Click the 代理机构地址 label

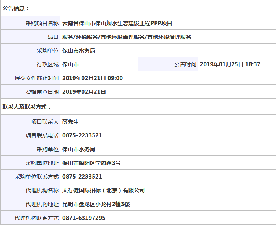42,204
